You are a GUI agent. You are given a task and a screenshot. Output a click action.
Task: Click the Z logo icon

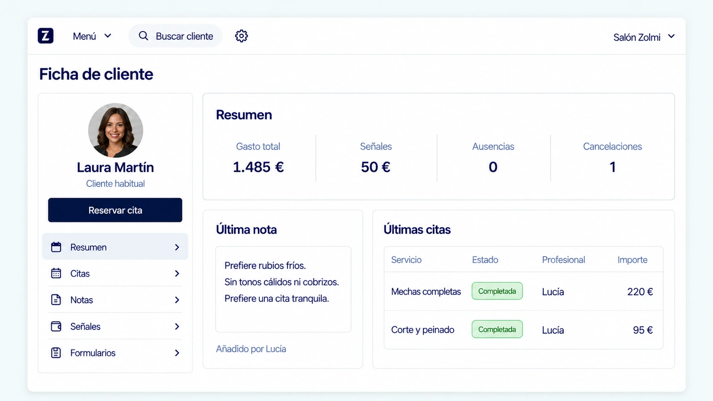pyautogui.click(x=45, y=36)
